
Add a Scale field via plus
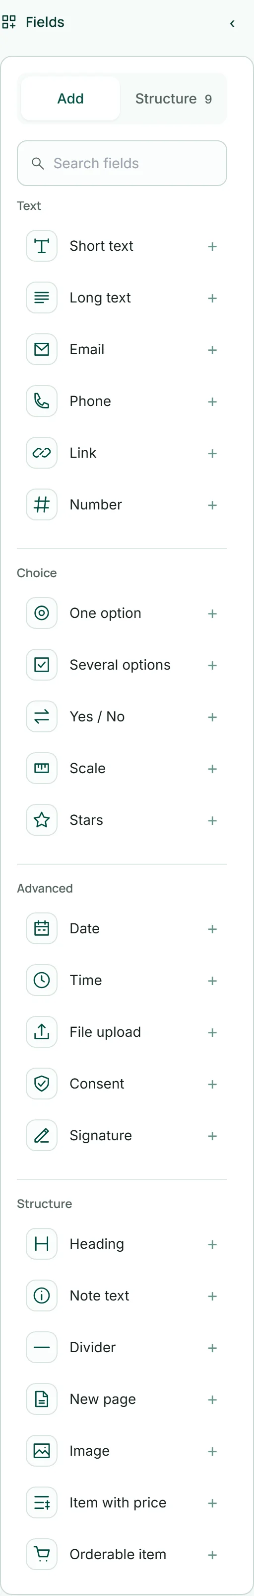(x=213, y=769)
